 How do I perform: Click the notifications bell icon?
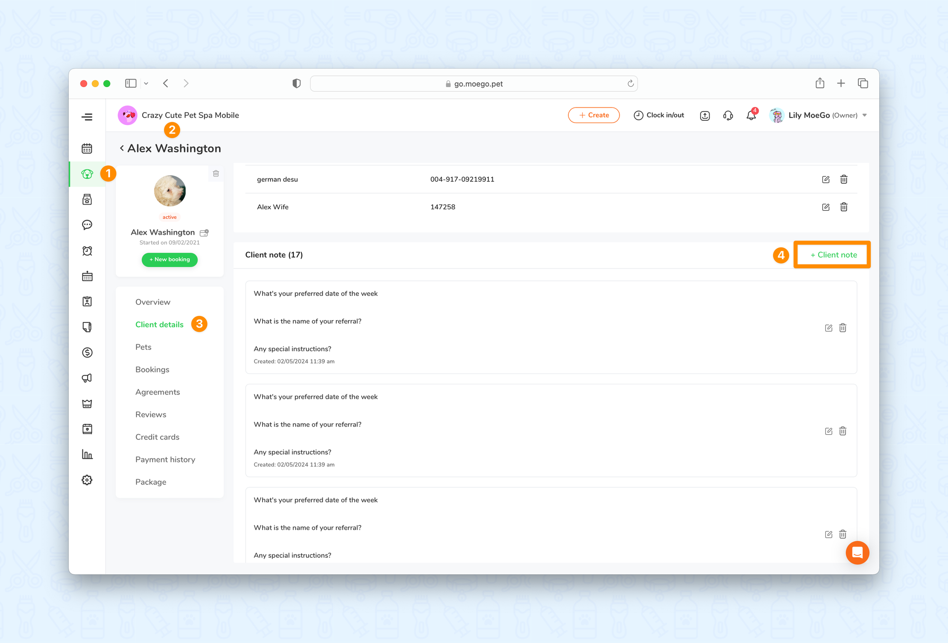pos(751,116)
